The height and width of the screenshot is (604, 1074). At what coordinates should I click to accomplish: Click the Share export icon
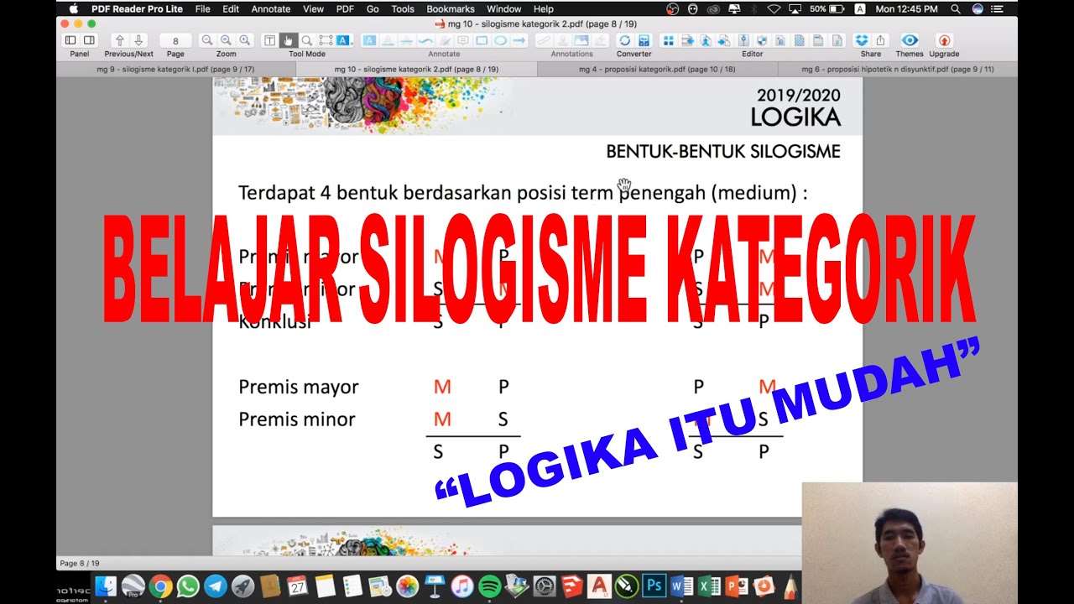(x=880, y=40)
